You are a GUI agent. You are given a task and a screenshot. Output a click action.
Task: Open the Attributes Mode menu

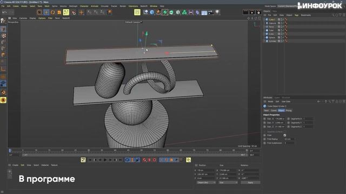(270, 102)
